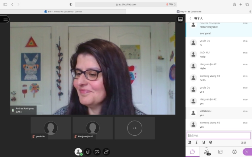The width and height of the screenshot is (252, 157).
Task: Go forward in Safari history
Action: pyautogui.click(x=18, y=4)
